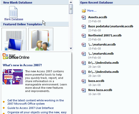Click icon beside Baze podataka\maturski.accdb

pyautogui.click(x=84, y=27)
